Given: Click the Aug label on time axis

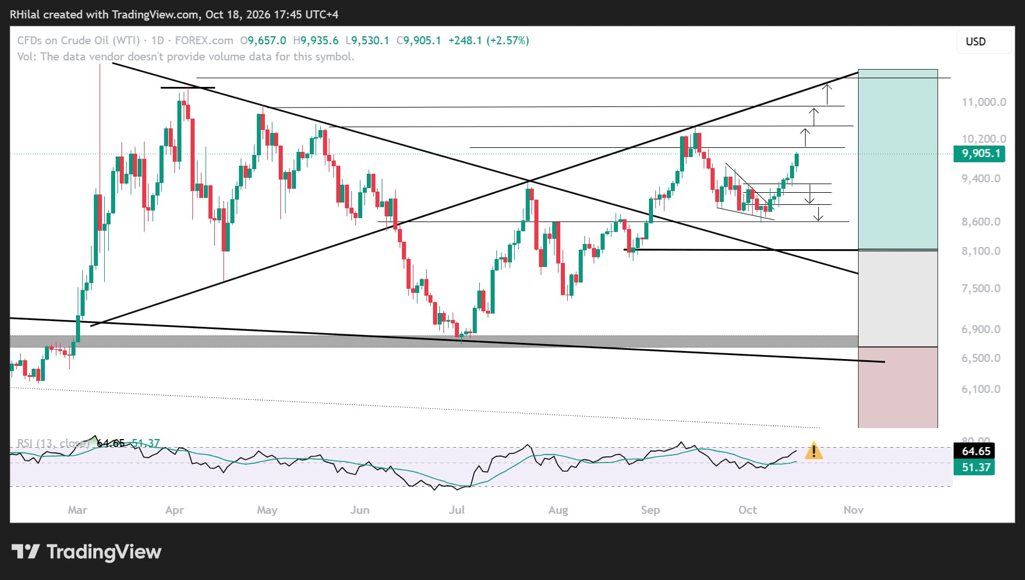Looking at the screenshot, I should coord(558,510).
